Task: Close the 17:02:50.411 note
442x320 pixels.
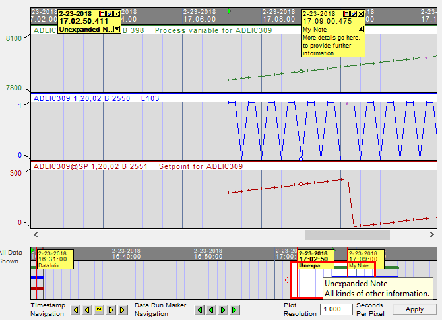Action: (x=117, y=13)
